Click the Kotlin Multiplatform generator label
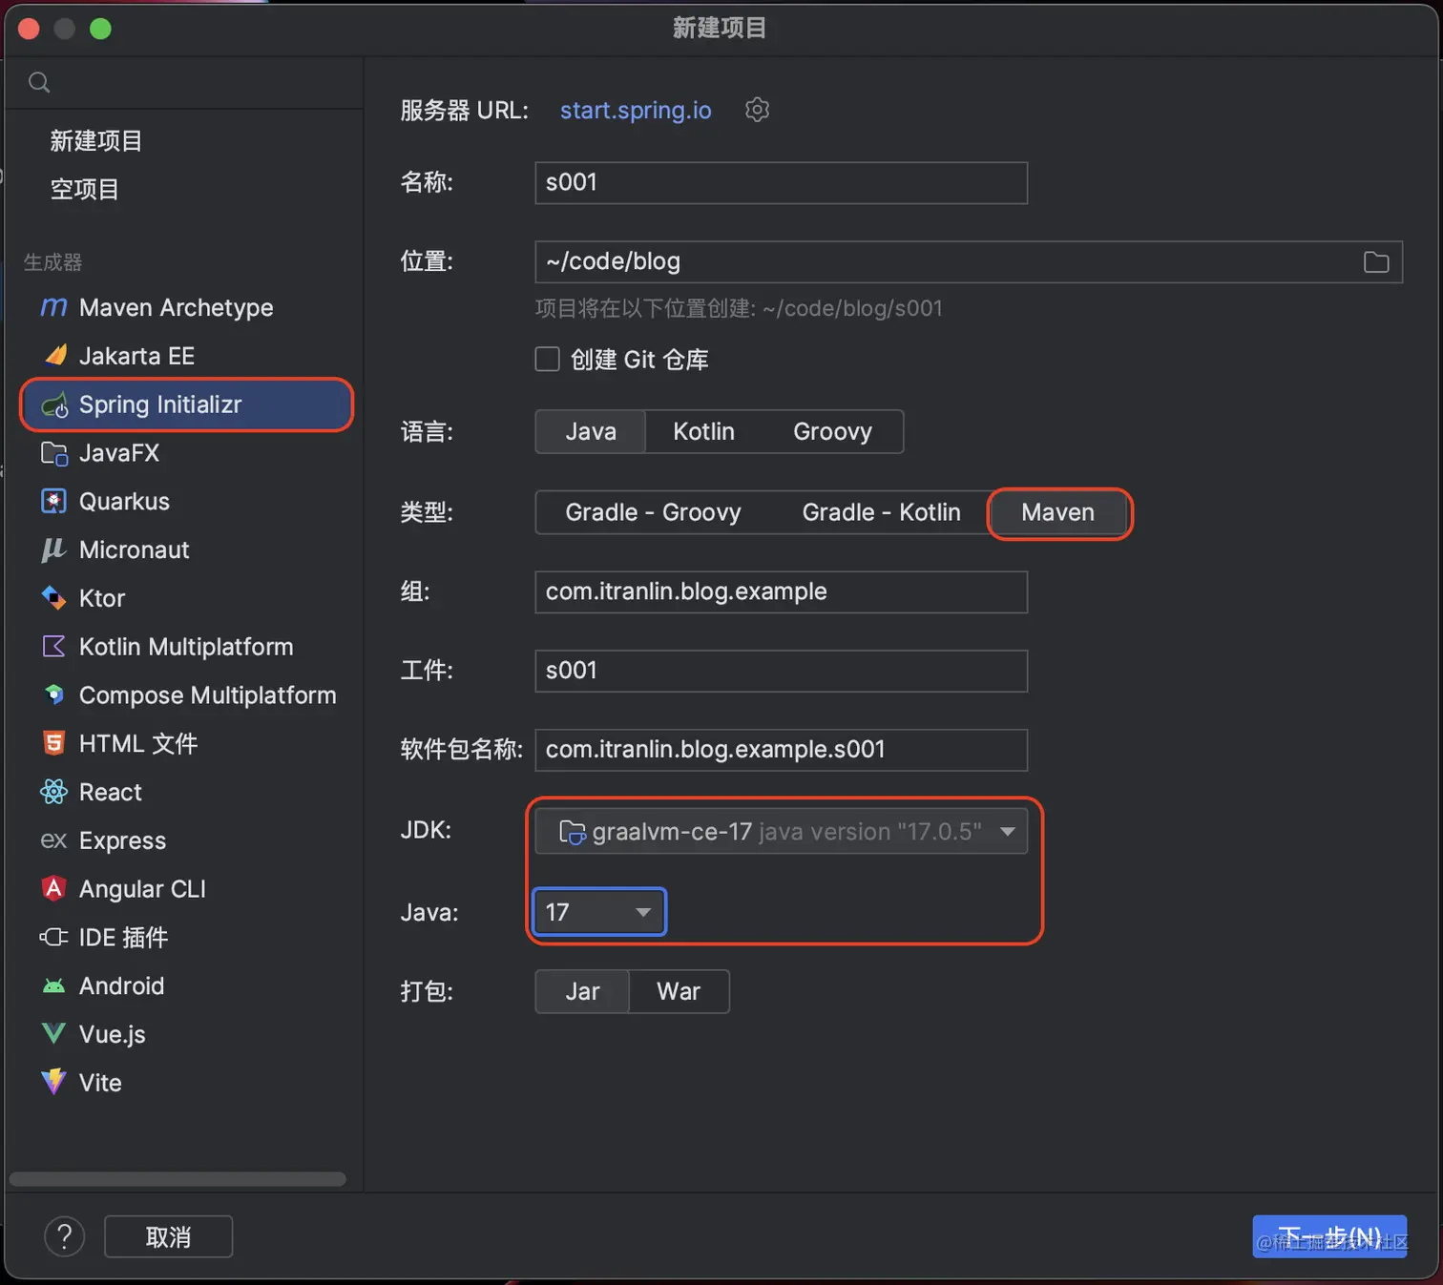 186,646
